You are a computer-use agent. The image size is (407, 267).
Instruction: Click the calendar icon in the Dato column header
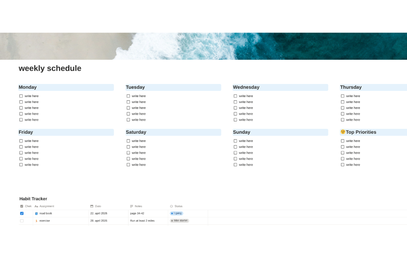tap(91, 206)
